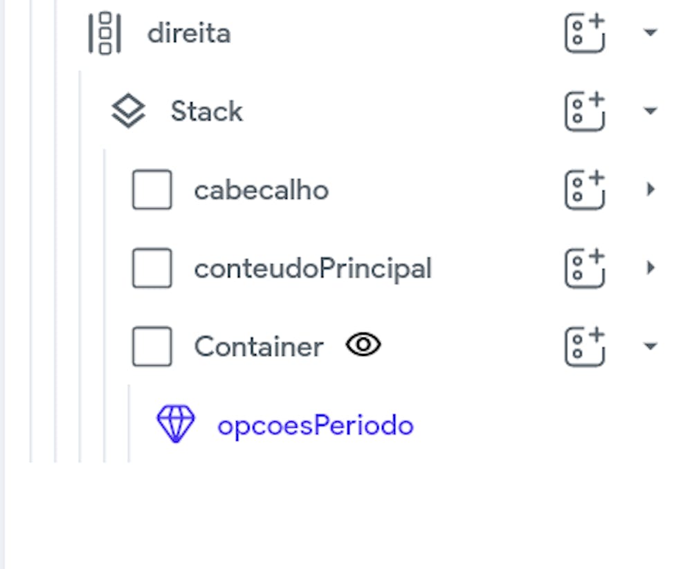Expand the conteudoPrincipal tree node

650,268
